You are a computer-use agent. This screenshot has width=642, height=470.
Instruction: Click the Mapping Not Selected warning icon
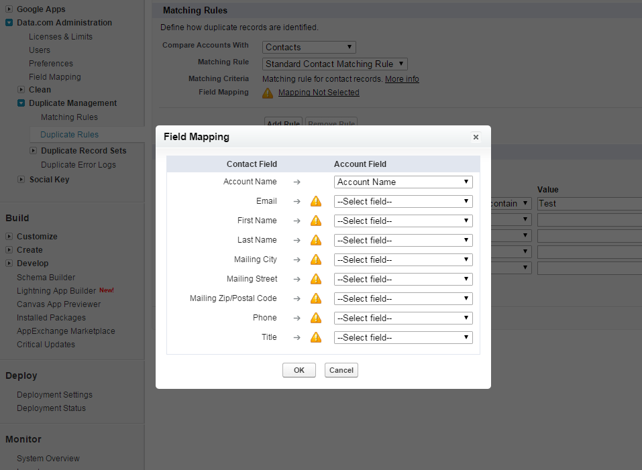pos(268,93)
